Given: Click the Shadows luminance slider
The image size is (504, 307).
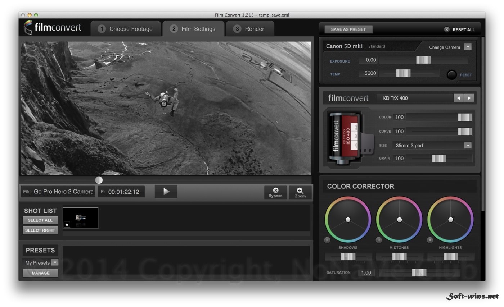Looking at the screenshot, I should pos(348,257).
